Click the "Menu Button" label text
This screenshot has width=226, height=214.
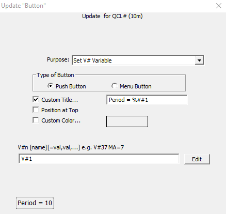tap(136, 86)
